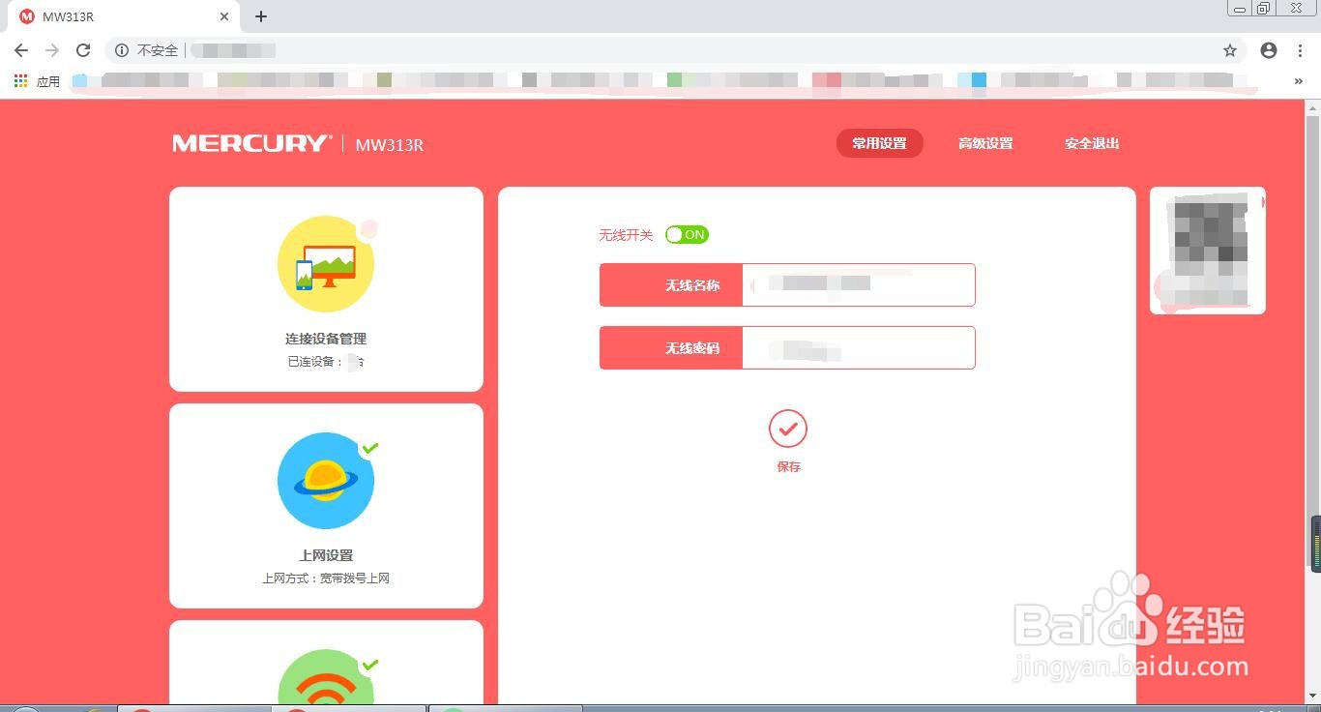The height and width of the screenshot is (712, 1321).
Task: Click the 无线密码 label
Action: 692,348
